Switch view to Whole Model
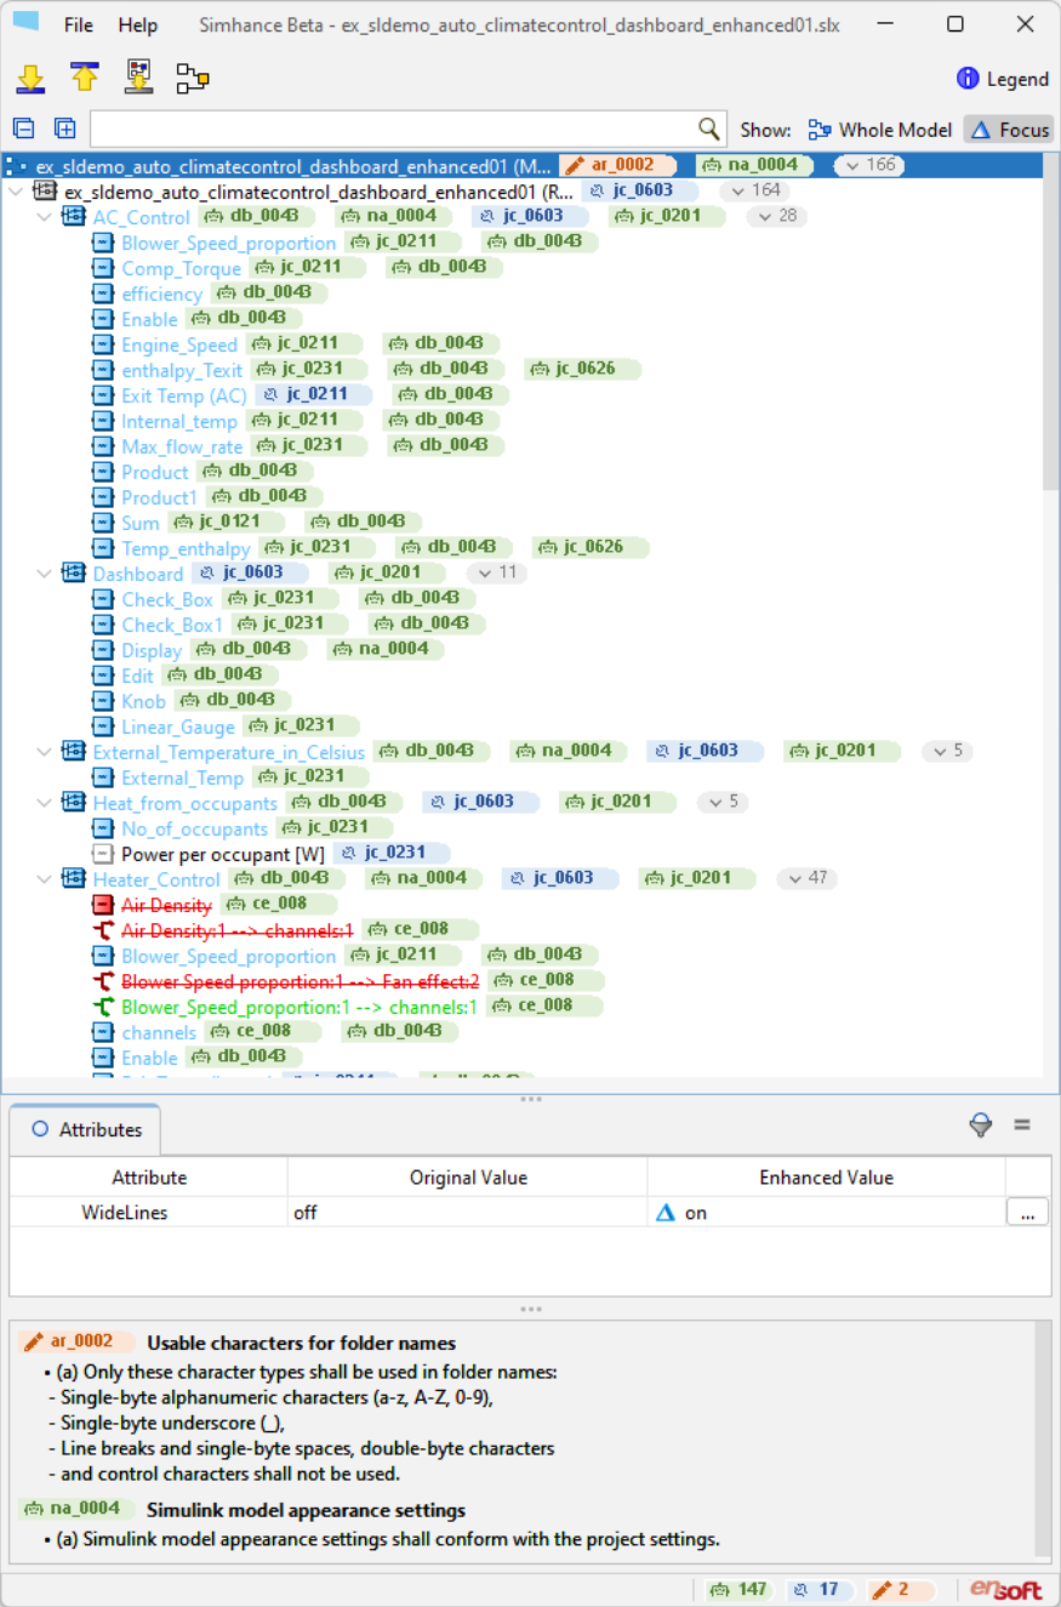Viewport: 1061px width, 1607px height. [880, 129]
